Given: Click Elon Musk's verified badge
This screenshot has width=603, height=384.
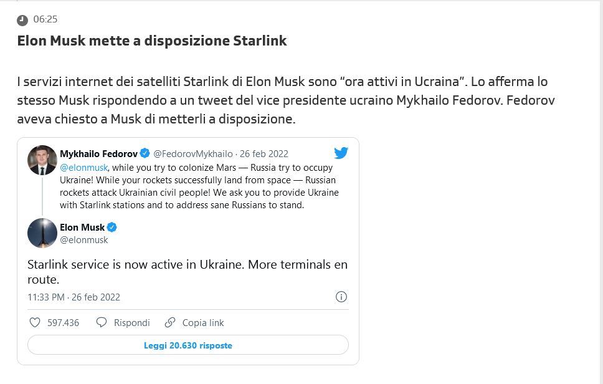Looking at the screenshot, I should 112,228.
